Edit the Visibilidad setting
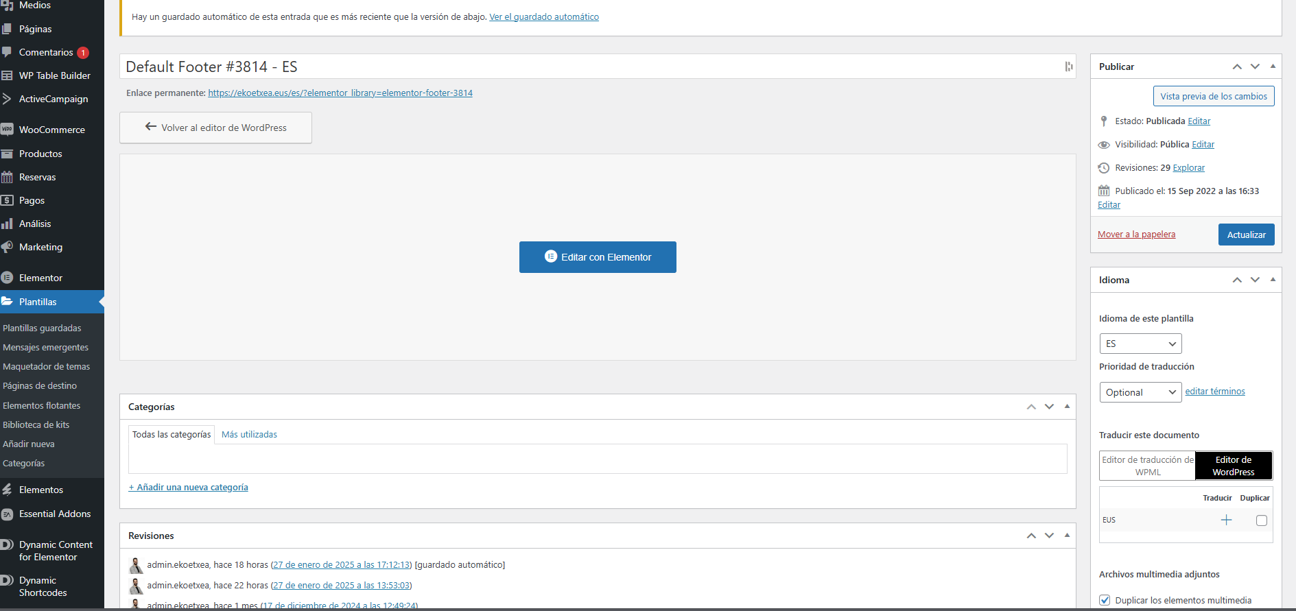This screenshot has width=1296, height=611. 1203,145
